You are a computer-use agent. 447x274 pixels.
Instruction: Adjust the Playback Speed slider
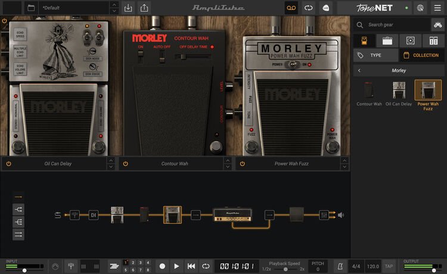tap(285, 269)
